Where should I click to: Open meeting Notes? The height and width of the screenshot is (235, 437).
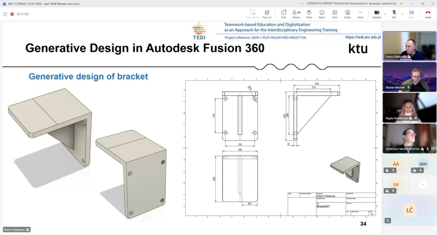347,14
